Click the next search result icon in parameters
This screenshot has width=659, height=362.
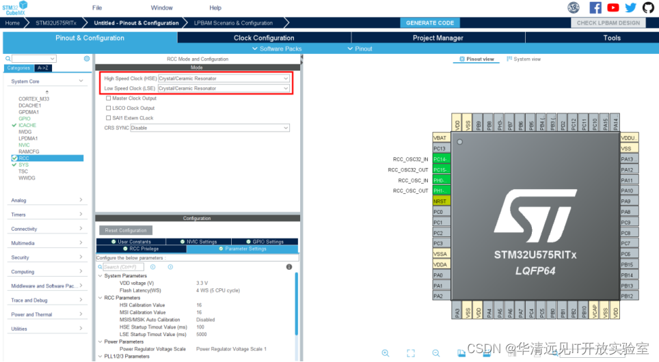pyautogui.click(x=170, y=266)
